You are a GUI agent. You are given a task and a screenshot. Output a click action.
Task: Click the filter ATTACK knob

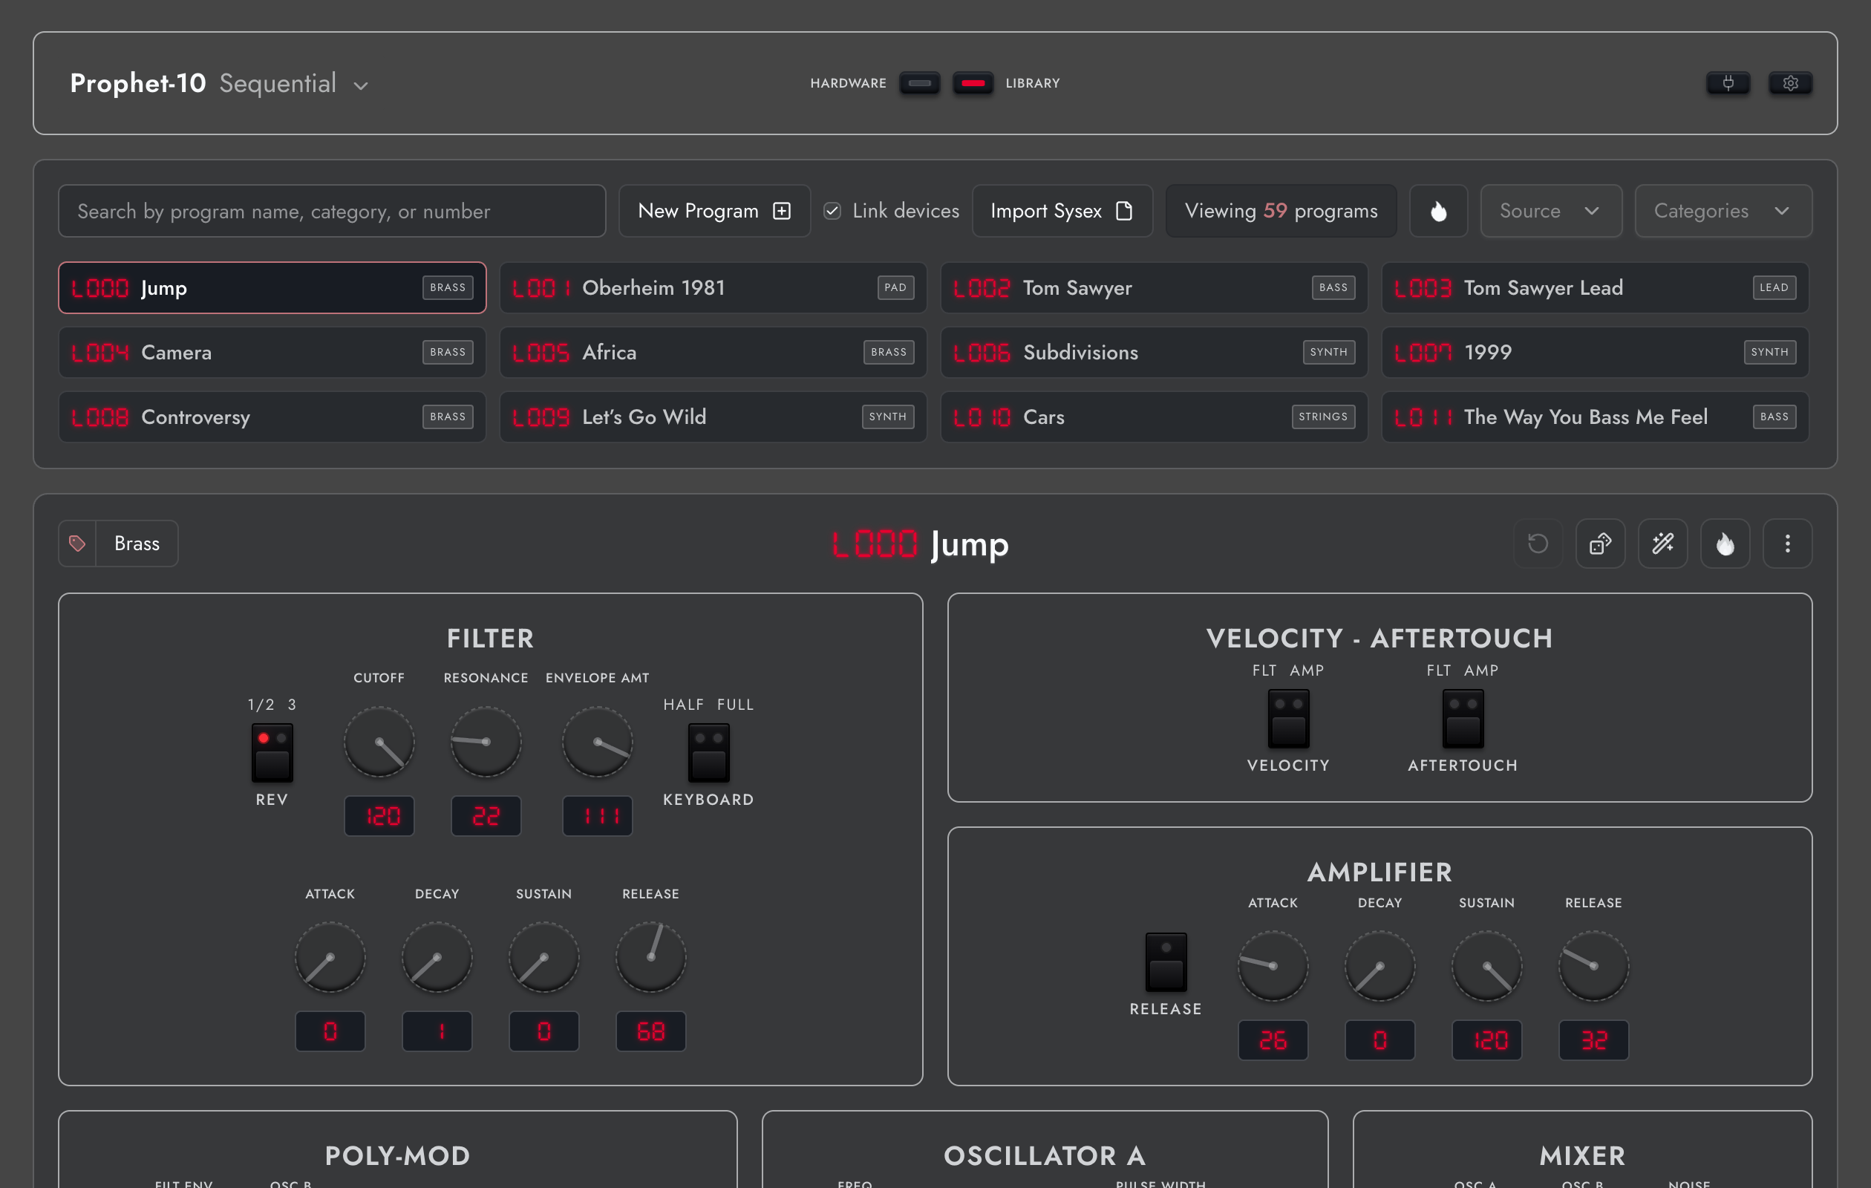coord(330,957)
